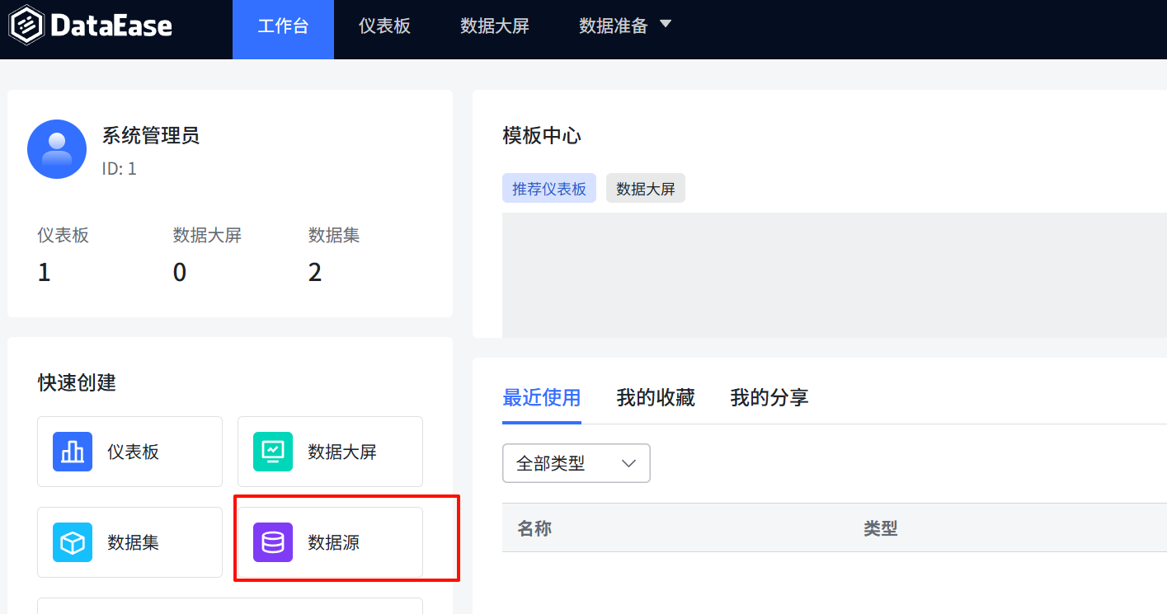The height and width of the screenshot is (614, 1167).
Task: Select the 数据大屏 template tag
Action: 645,189
